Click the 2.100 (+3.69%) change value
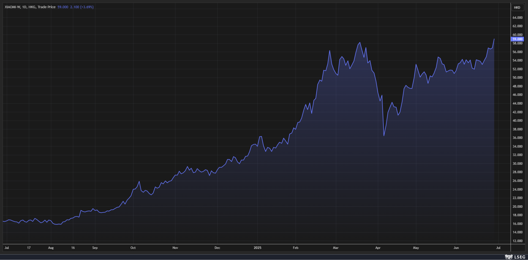This screenshot has height=260, width=528. coord(82,7)
